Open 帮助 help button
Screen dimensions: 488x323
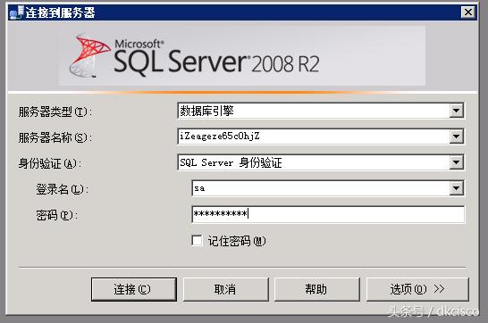point(316,289)
